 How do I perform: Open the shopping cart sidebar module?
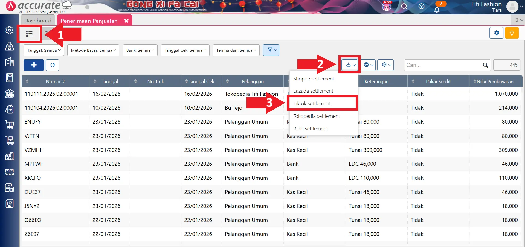(x=10, y=125)
